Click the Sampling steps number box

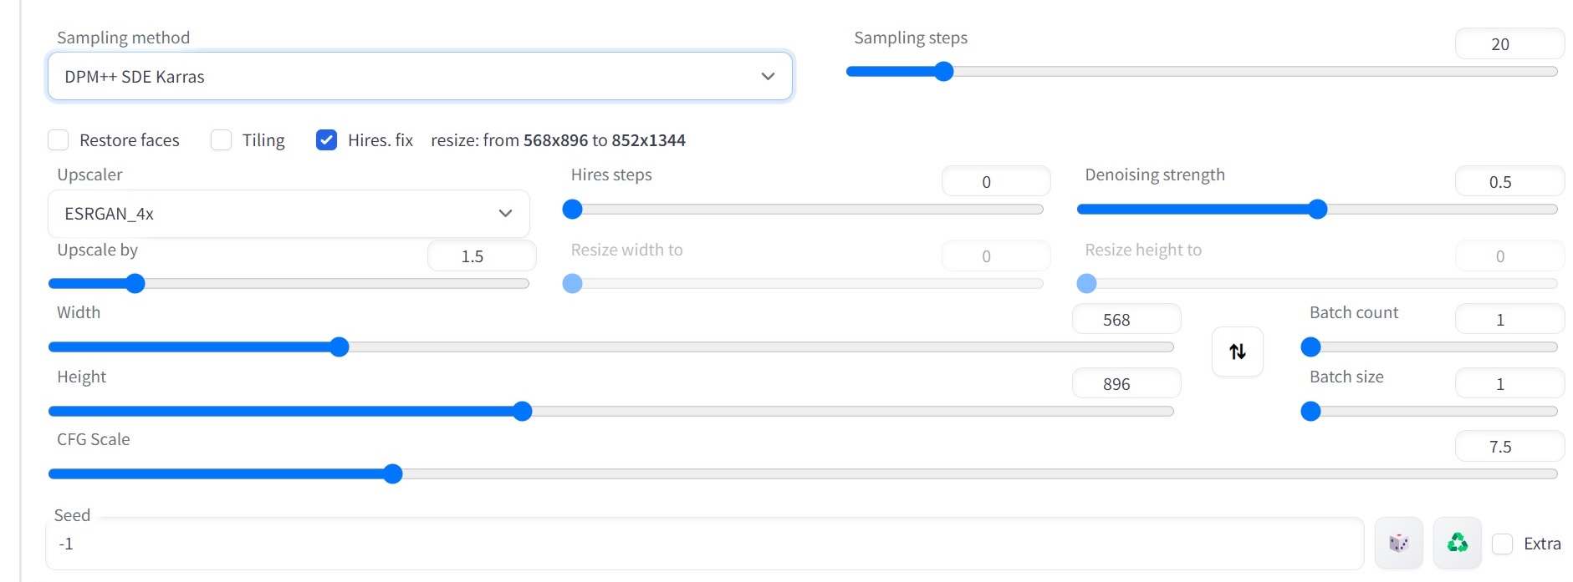tap(1509, 44)
